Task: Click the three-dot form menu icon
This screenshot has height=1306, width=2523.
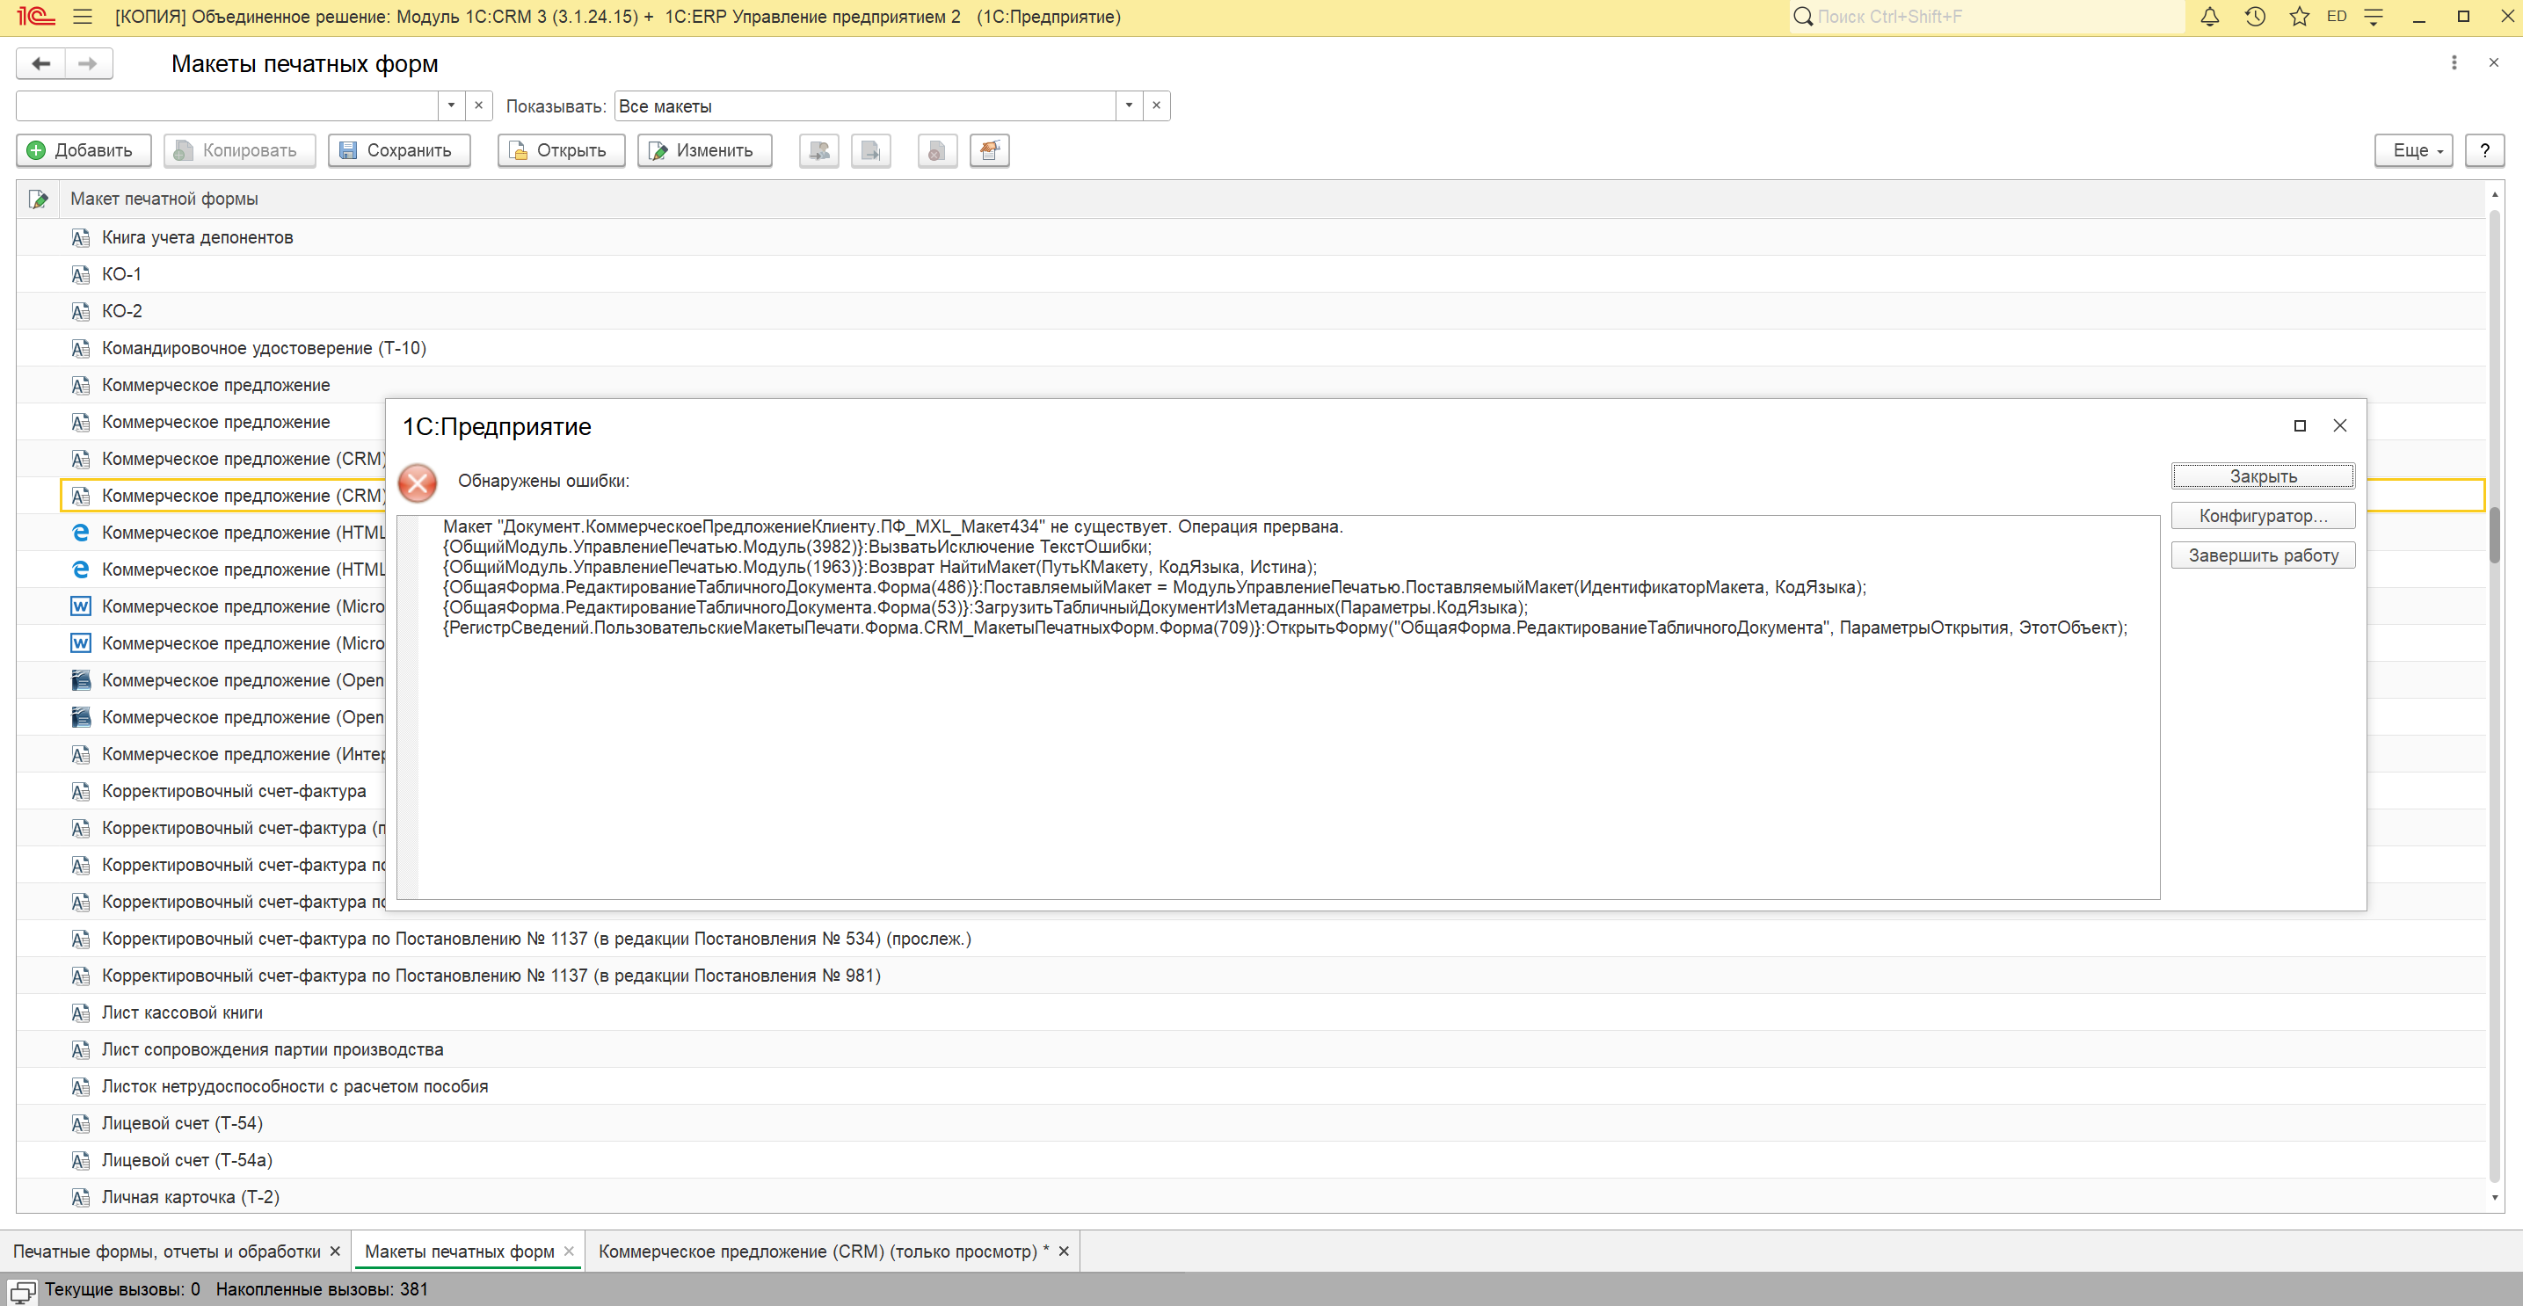Action: pyautogui.click(x=2454, y=62)
